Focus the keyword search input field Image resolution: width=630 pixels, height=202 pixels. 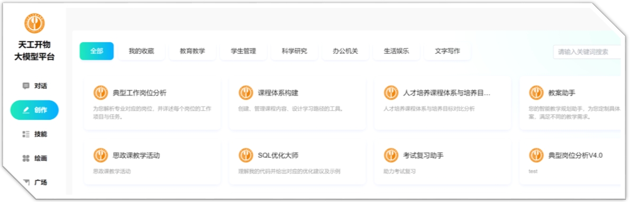pos(587,52)
